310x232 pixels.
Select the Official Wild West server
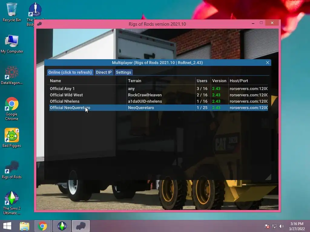159,95
